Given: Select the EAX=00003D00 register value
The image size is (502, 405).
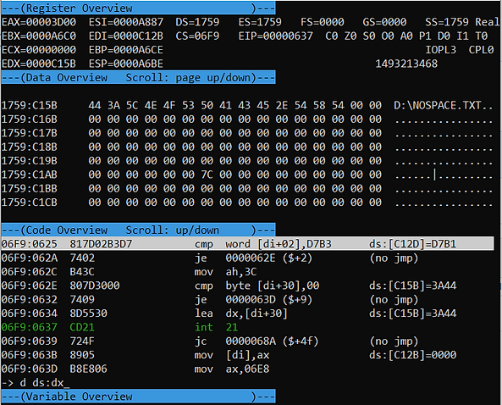Looking at the screenshot, I should click(39, 22).
